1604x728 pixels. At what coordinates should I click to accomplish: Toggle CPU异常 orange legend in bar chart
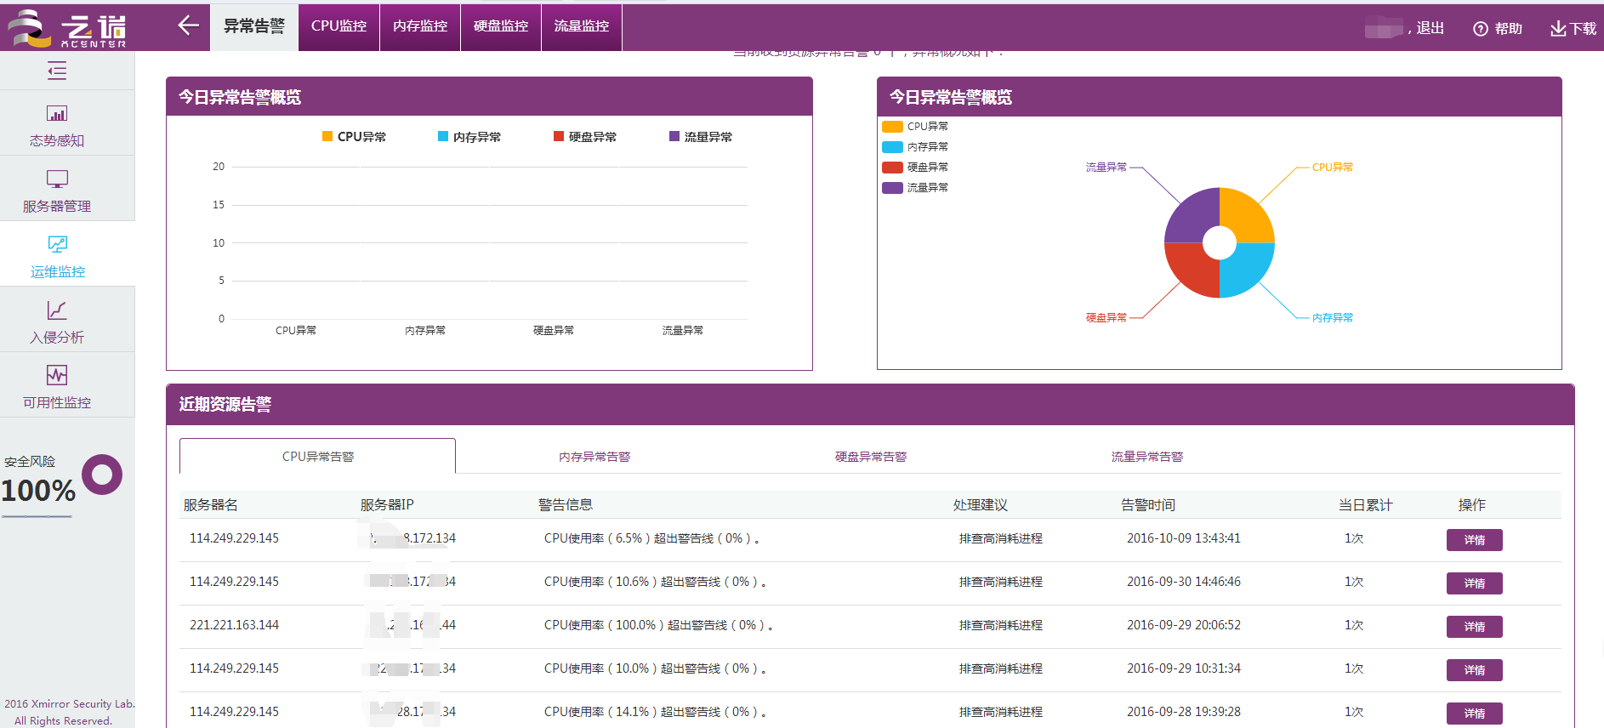354,137
